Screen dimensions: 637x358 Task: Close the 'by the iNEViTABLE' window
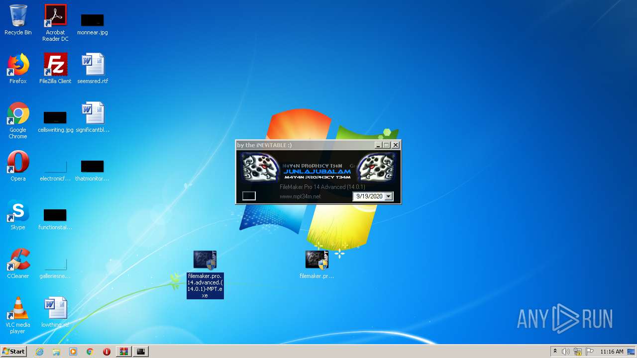(396, 145)
